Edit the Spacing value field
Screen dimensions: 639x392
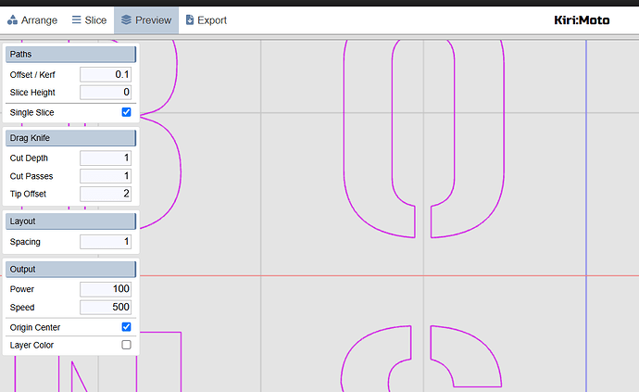[106, 242]
